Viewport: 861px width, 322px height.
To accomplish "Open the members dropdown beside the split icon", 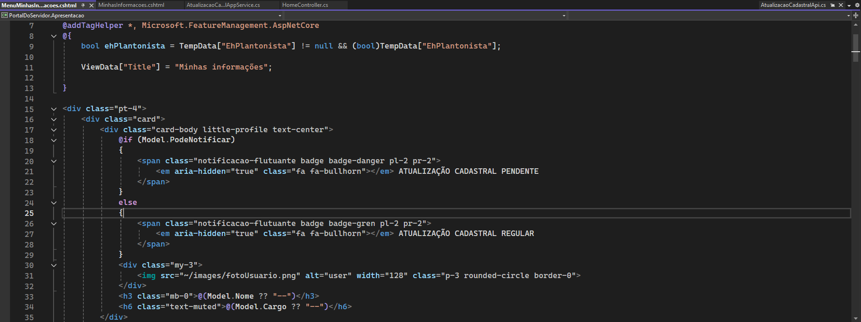I will coord(710,16).
